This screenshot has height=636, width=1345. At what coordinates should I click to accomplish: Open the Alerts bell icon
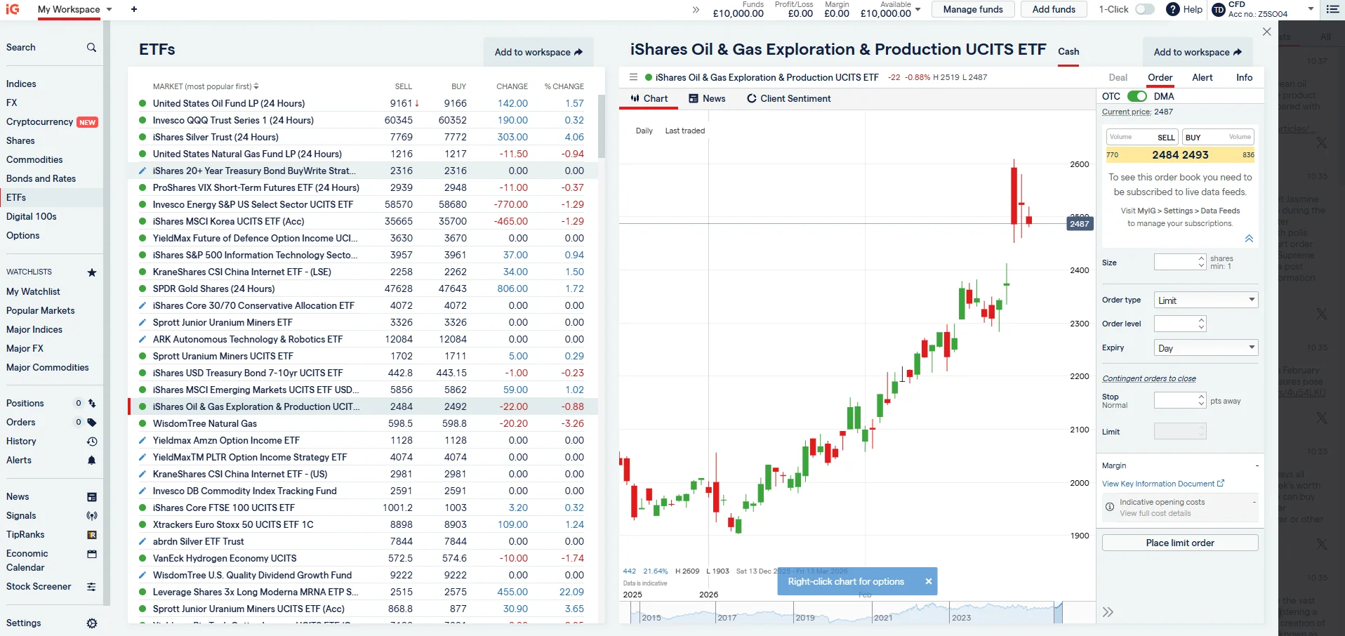(91, 460)
